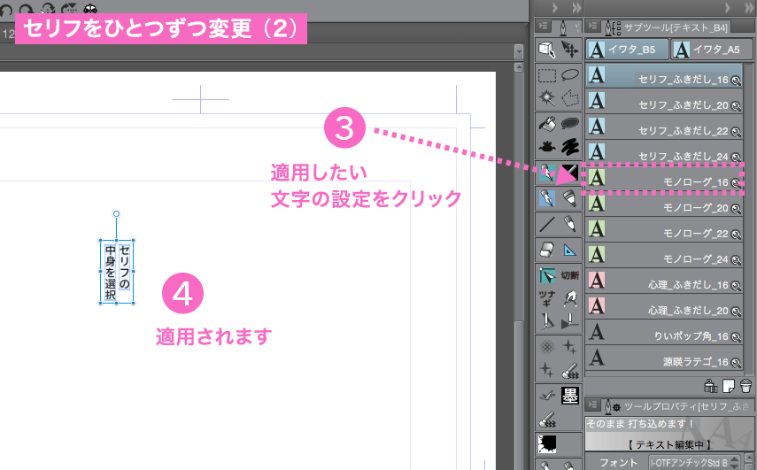Select the rectangle marquee selection tool
The width and height of the screenshot is (757, 470).
547,76
